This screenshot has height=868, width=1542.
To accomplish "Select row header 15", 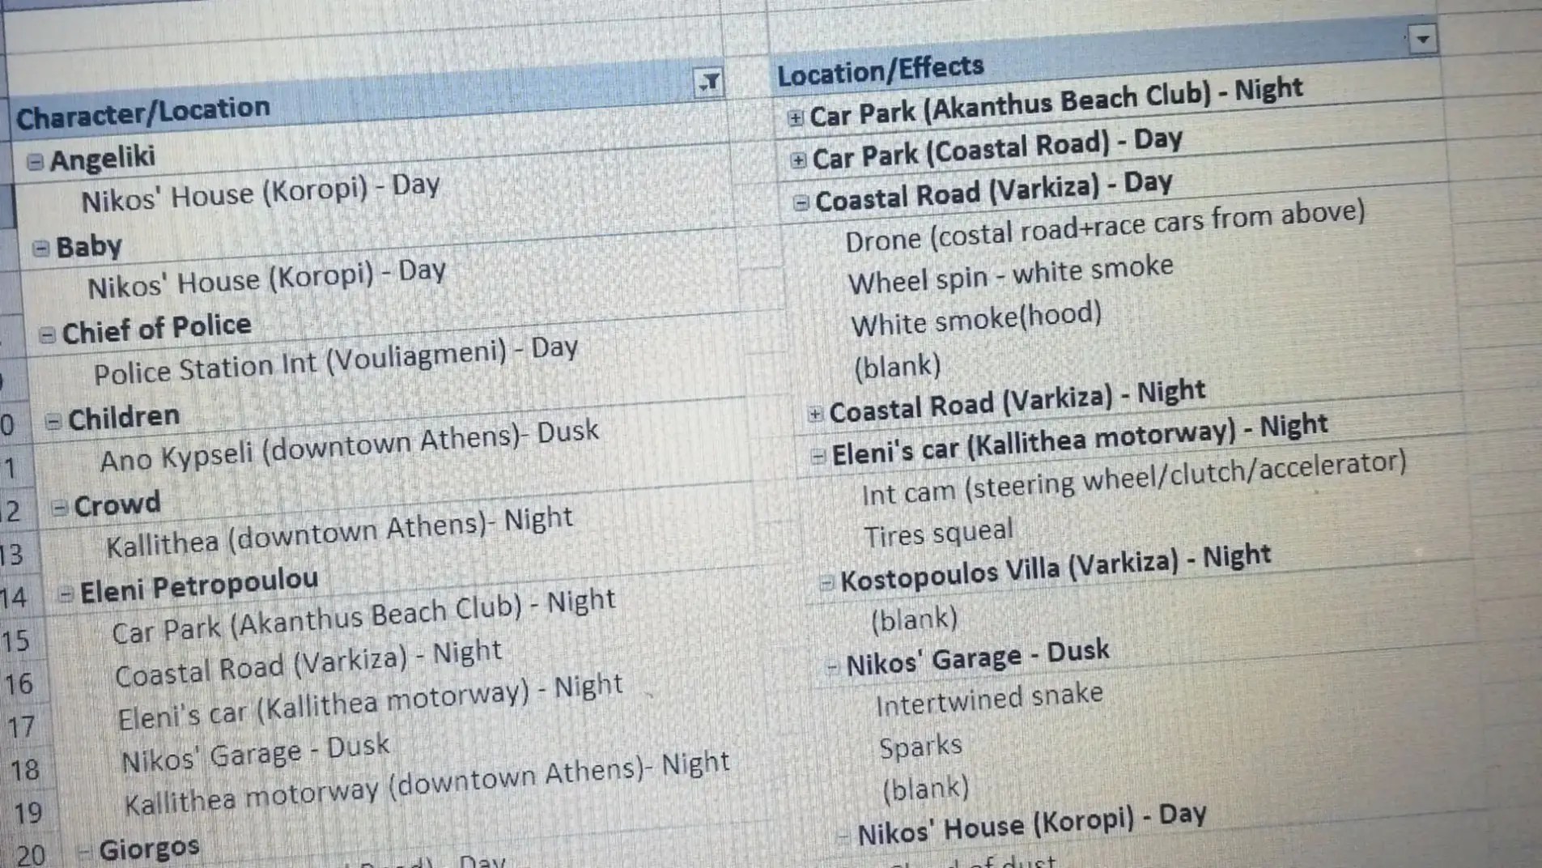I will pos(16,641).
